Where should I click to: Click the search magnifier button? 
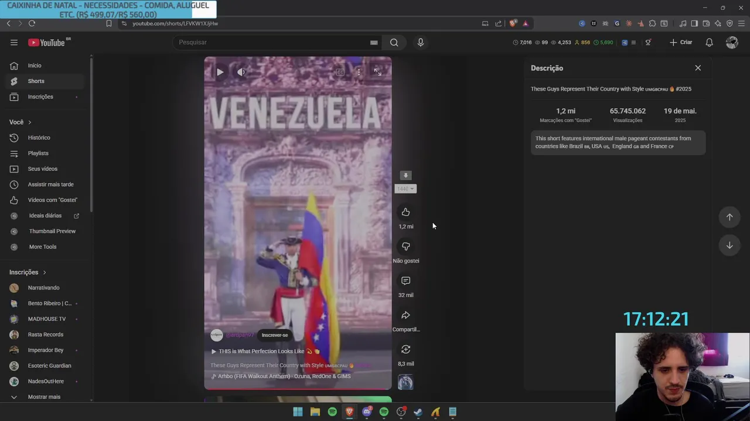point(394,42)
